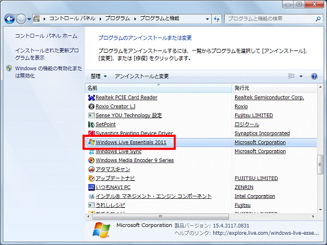The width and height of the screenshot is (327, 245).
Task: Click the SetPoint program icon
Action: pos(91,124)
